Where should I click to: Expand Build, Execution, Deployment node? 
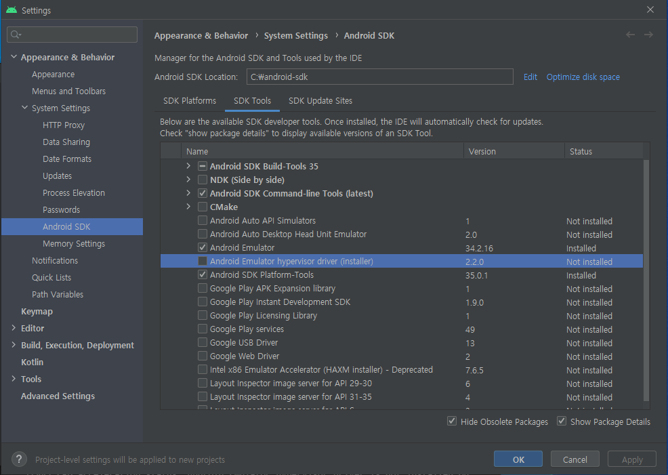(x=14, y=345)
